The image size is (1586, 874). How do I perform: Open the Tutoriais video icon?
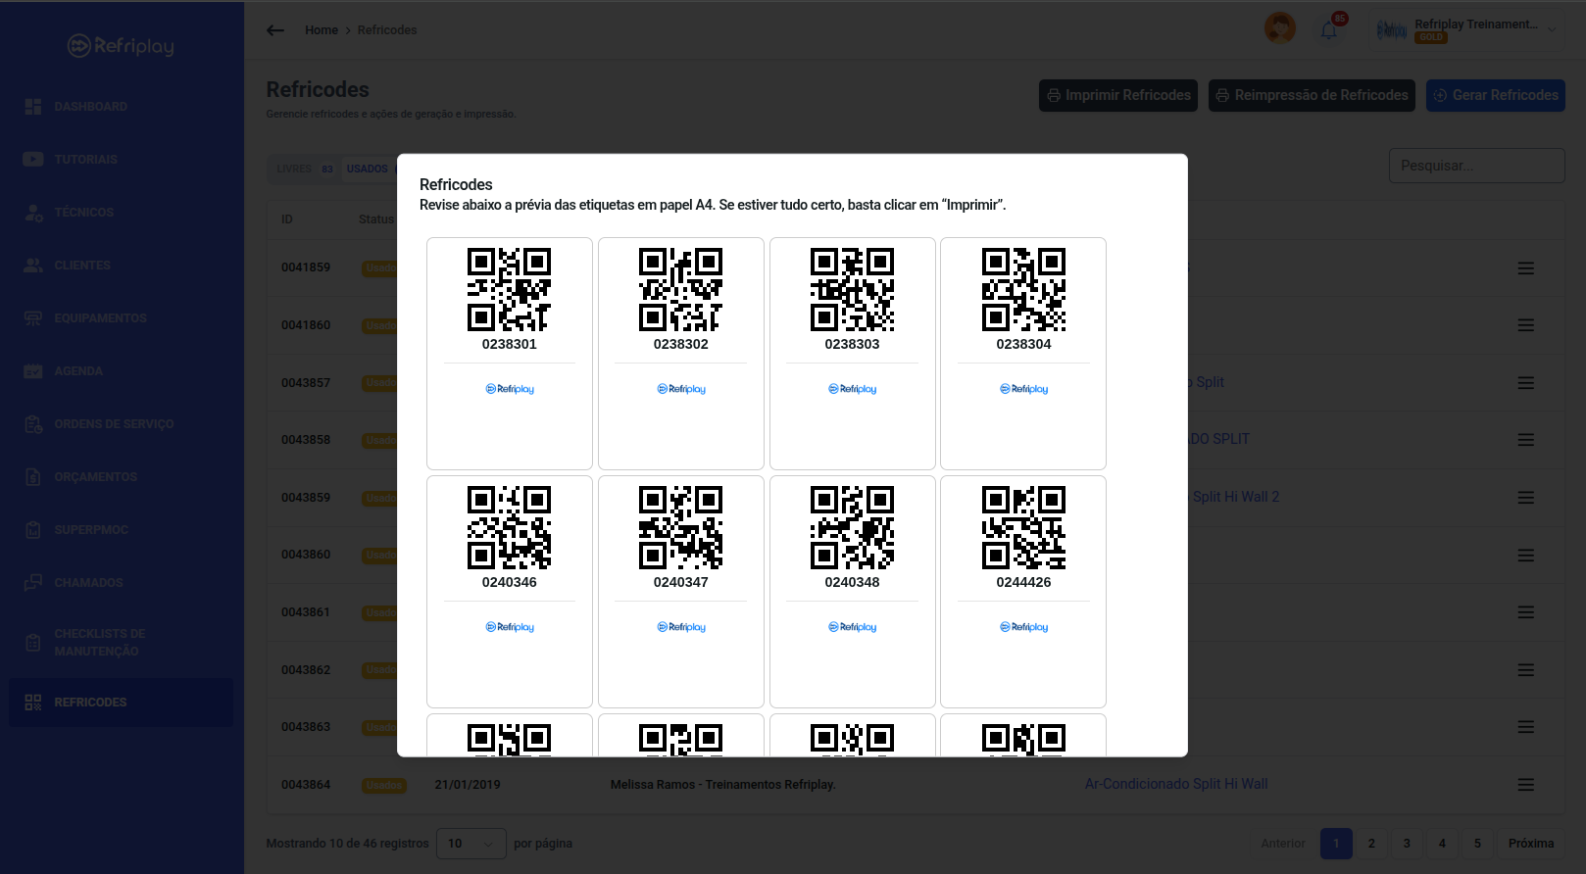[33, 160]
